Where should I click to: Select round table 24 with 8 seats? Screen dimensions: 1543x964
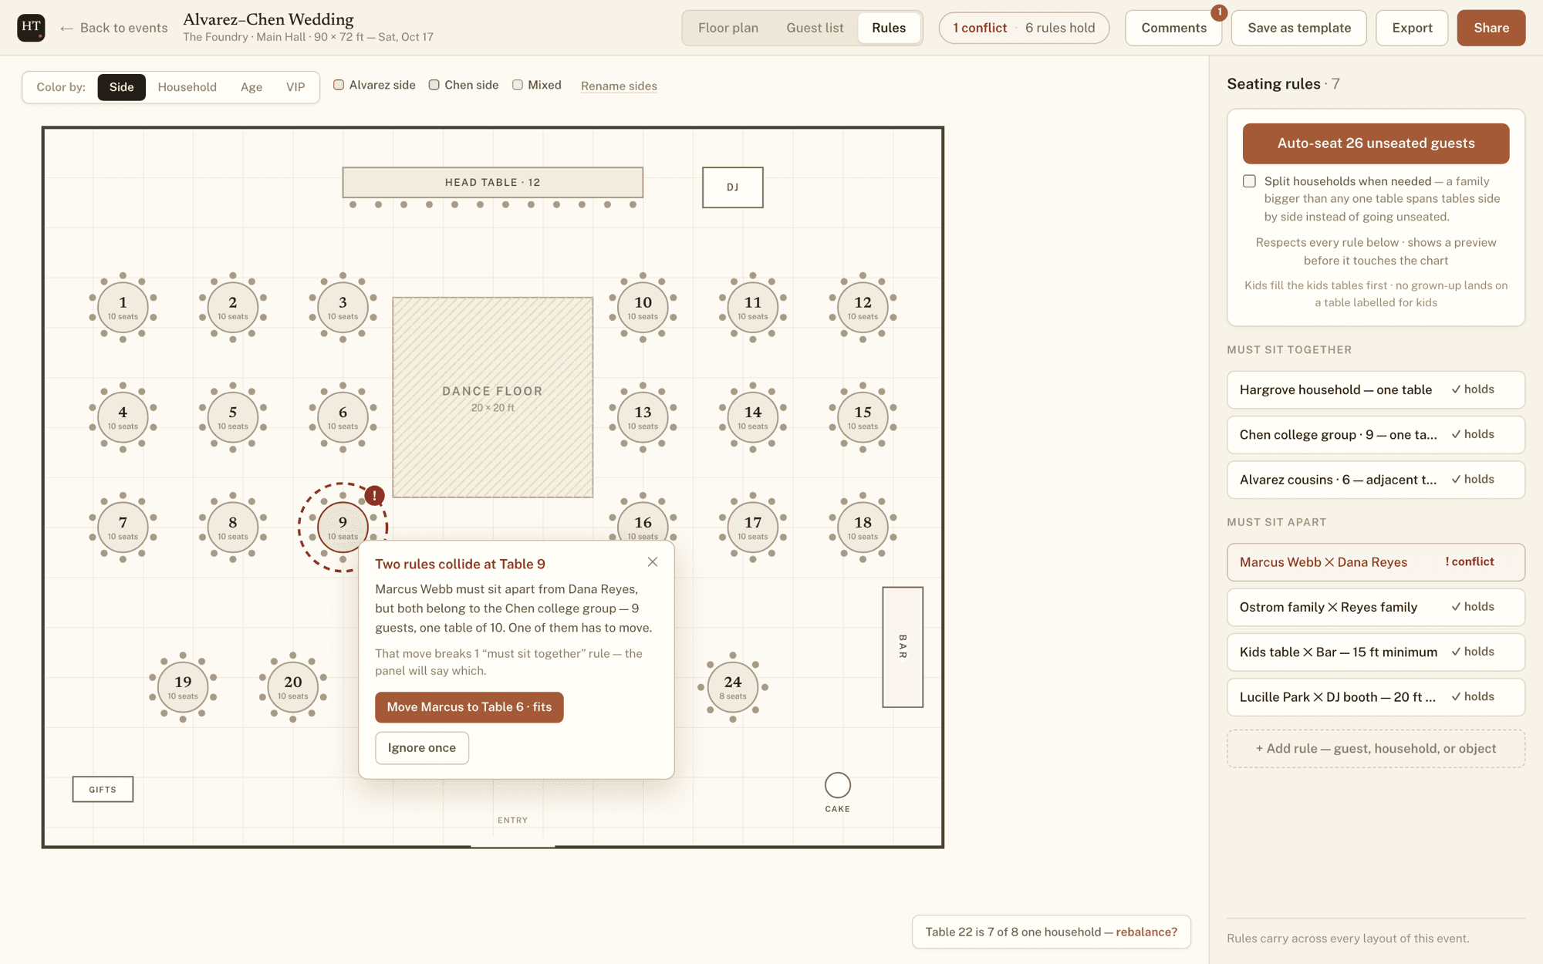(733, 687)
